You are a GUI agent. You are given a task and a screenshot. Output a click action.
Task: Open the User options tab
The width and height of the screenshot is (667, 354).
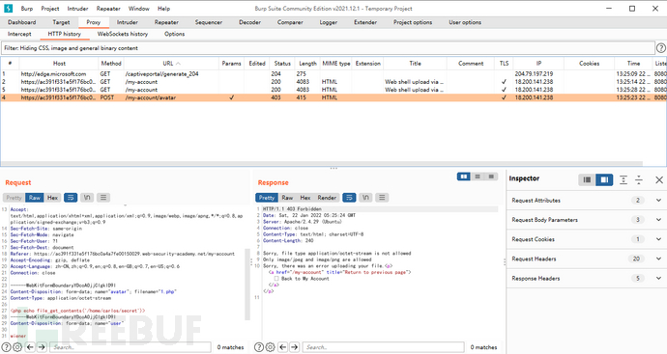465,22
